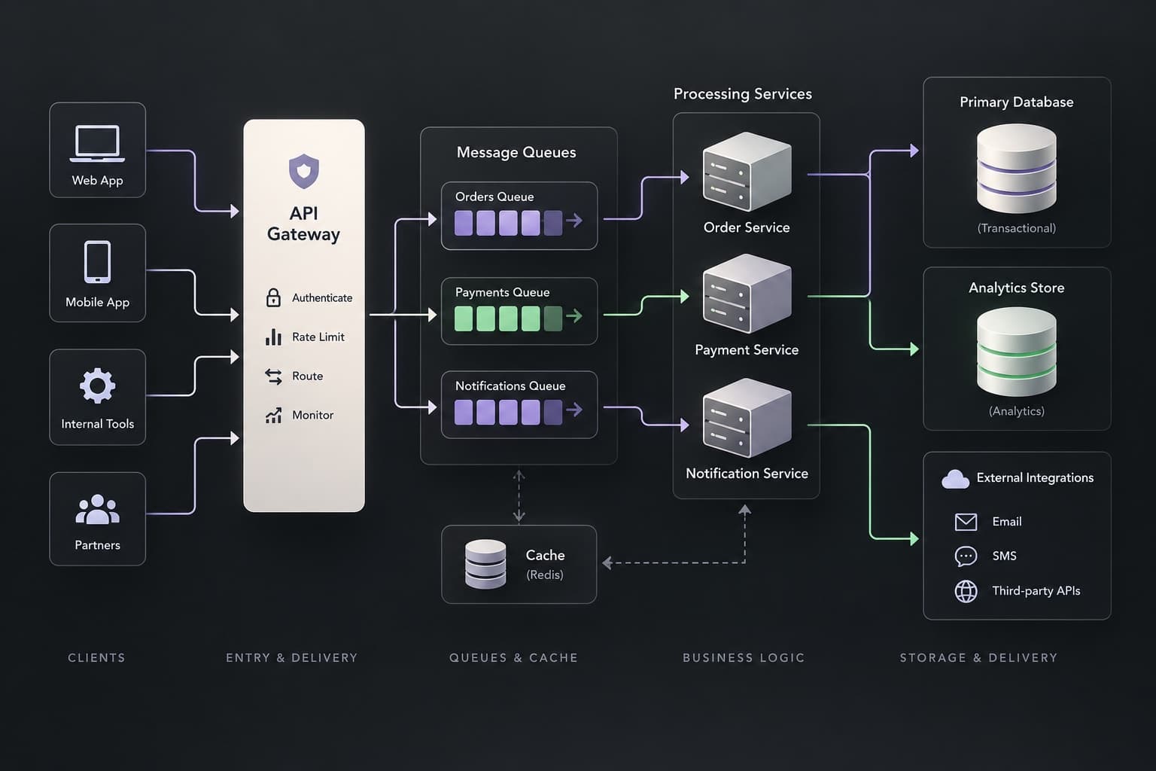Click the Payment Service server icon
The image size is (1156, 771).
[x=747, y=294]
